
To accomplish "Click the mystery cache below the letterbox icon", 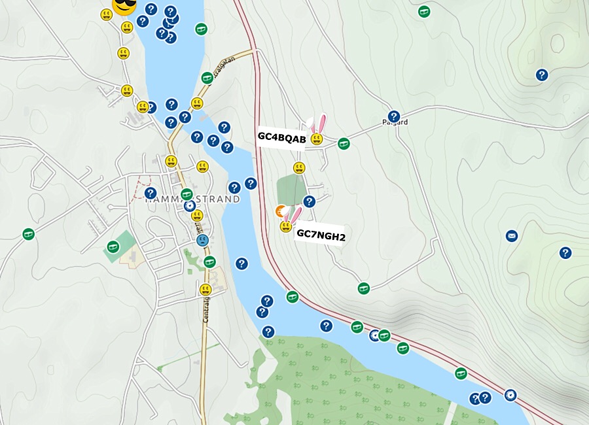I will (x=565, y=253).
